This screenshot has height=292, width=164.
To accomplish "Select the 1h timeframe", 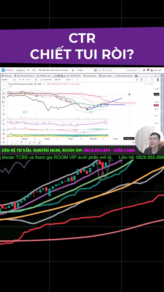I will click(x=23, y=79).
